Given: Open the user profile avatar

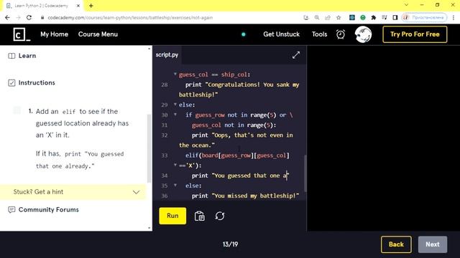Looking at the screenshot, I should (363, 34).
